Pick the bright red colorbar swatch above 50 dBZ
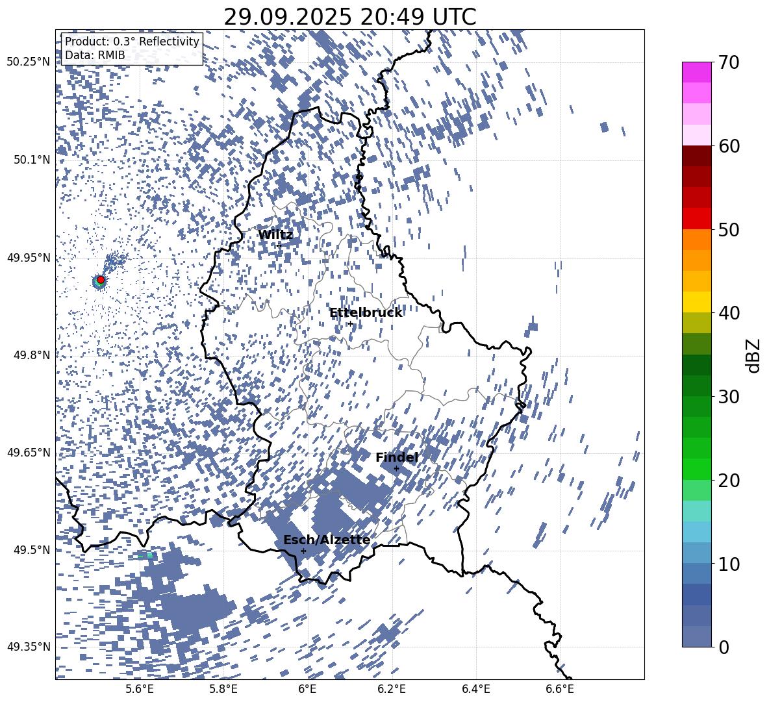 tap(696, 219)
